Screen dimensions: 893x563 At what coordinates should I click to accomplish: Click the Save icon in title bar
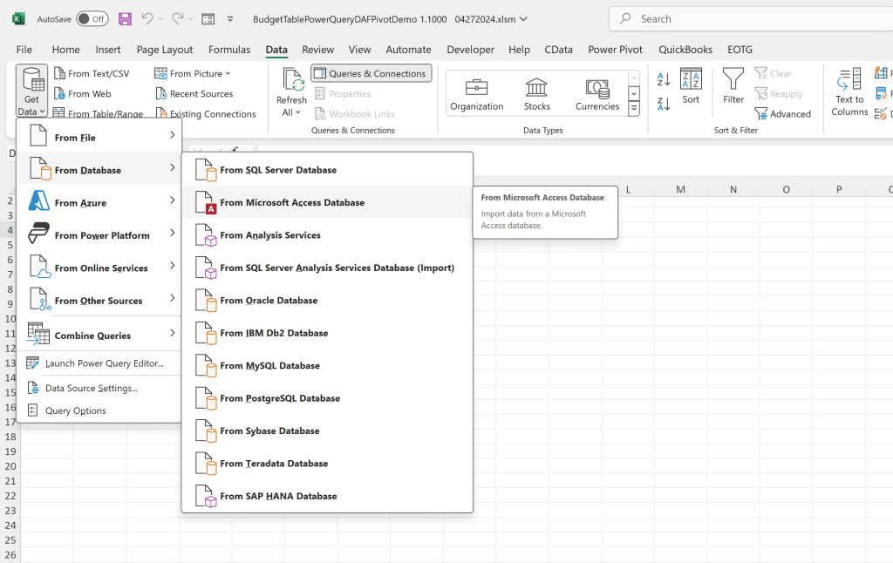125,18
